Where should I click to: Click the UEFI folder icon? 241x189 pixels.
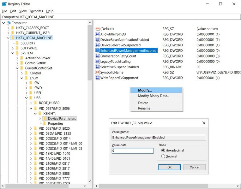pos(31,93)
